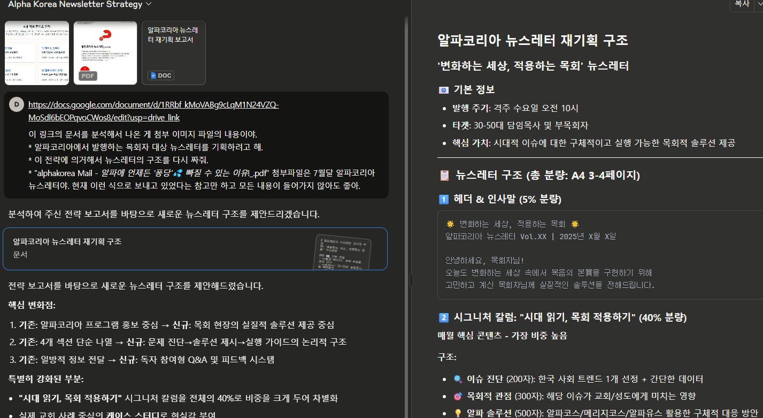This screenshot has height=418, width=763.
Task: Click the 헤더 & 인사말 (5% 분량) heading
Action: (x=507, y=199)
